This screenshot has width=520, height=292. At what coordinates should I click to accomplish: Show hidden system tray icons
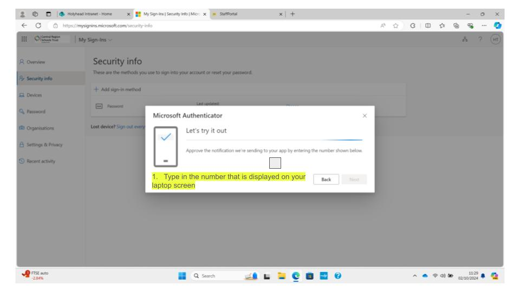[x=414, y=275]
